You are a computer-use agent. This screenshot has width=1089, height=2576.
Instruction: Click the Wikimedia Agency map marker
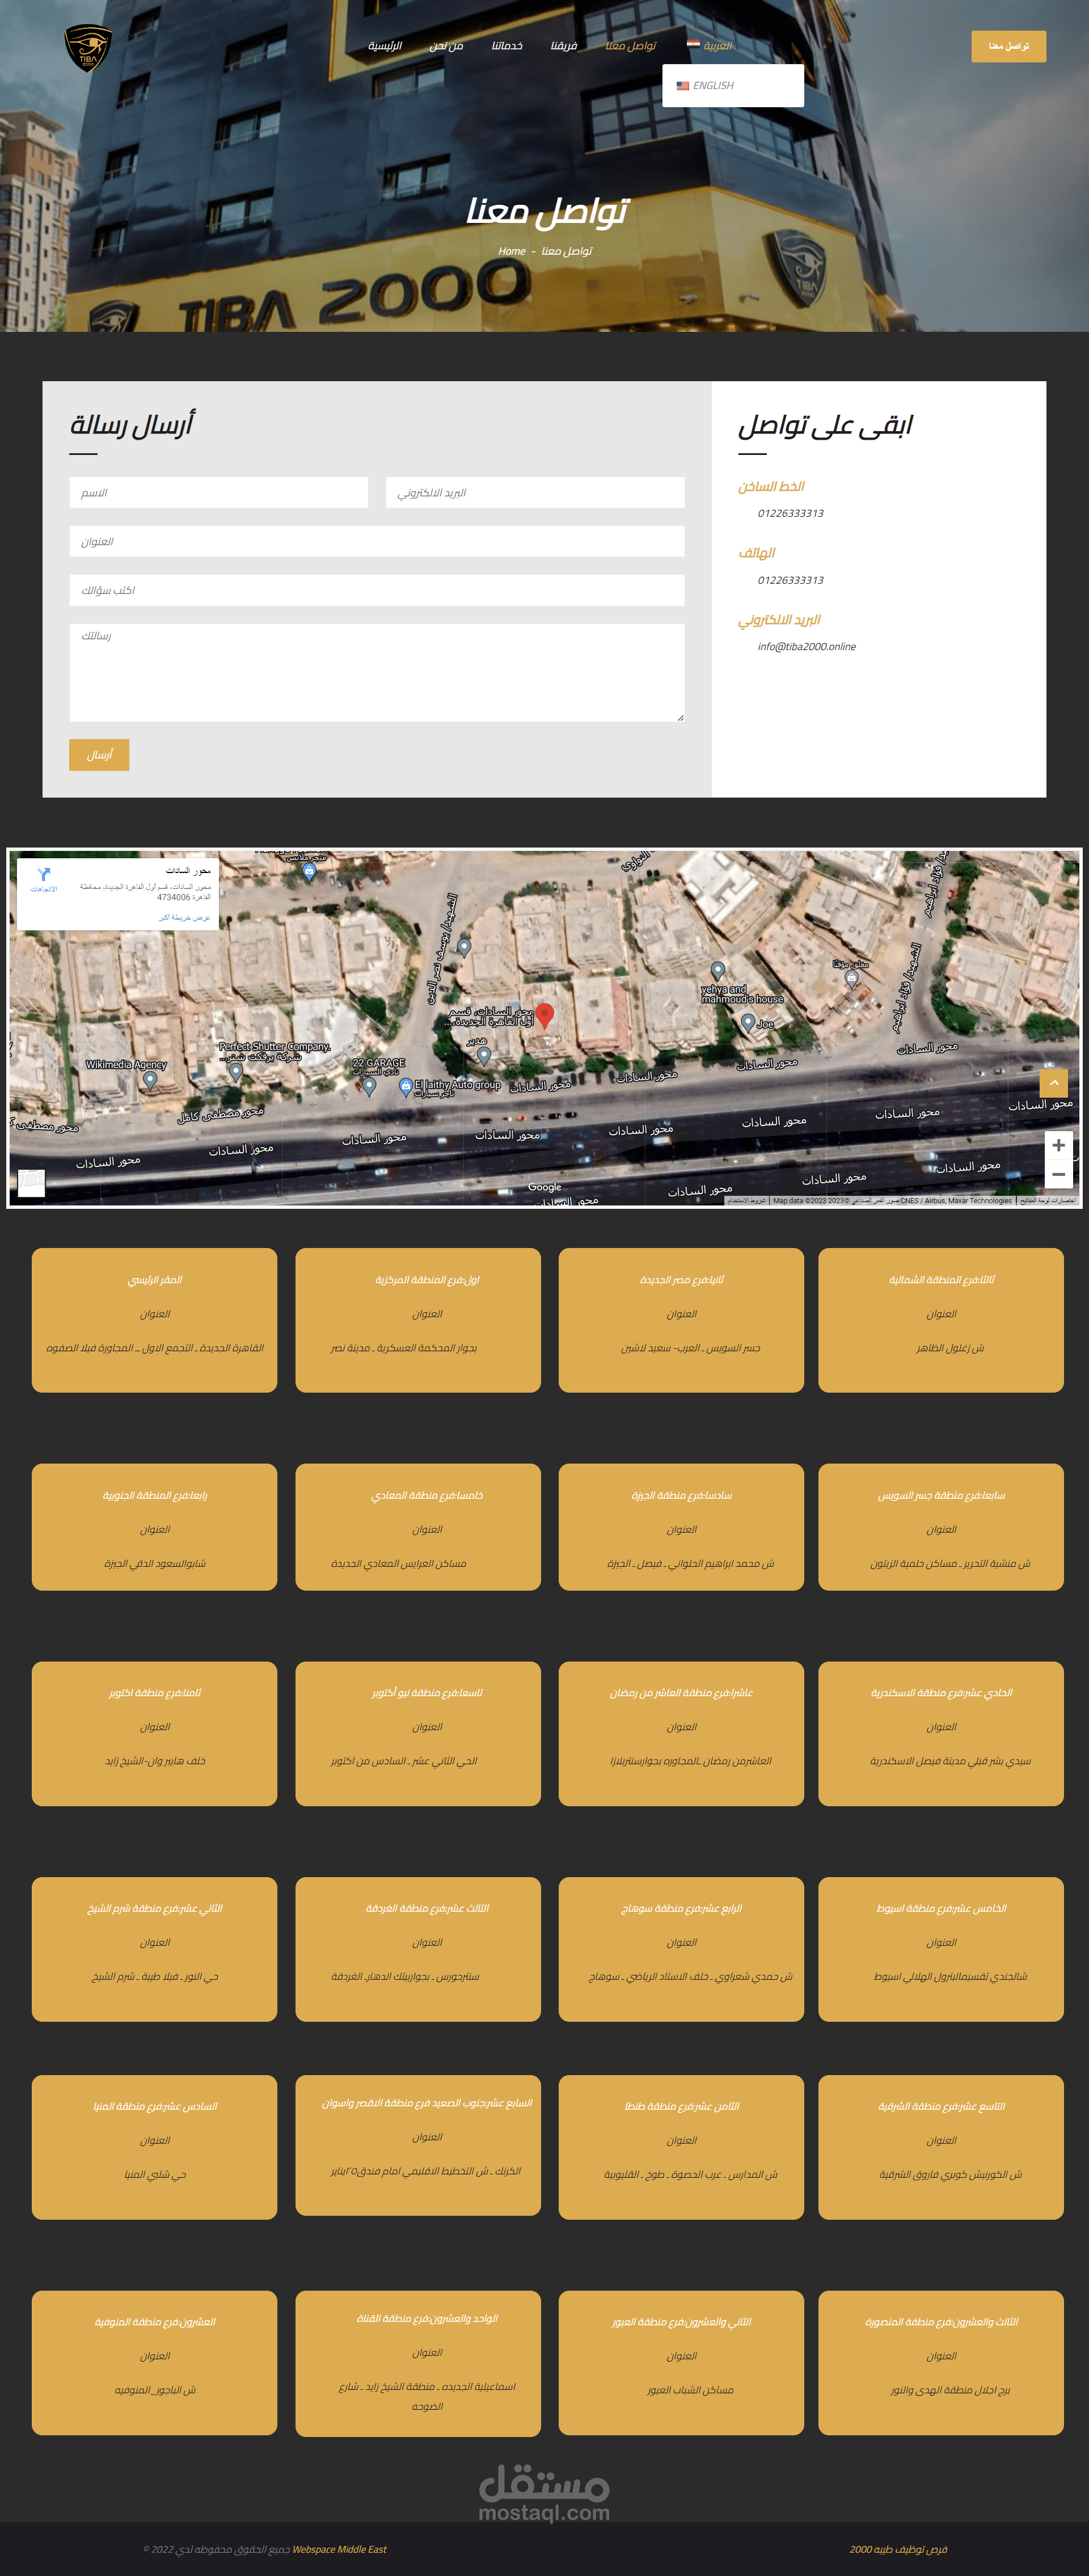(x=150, y=1080)
